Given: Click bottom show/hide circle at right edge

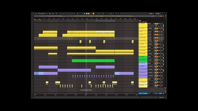Looking at the screenshot, I should (x=165, y=93).
